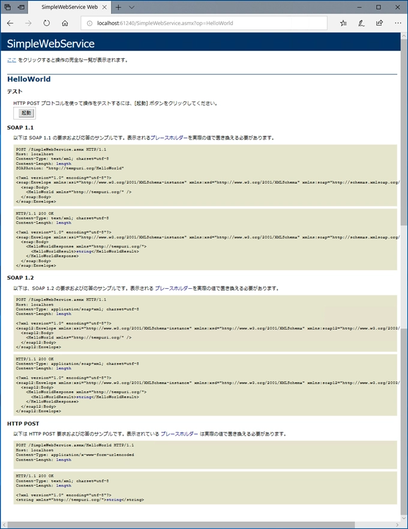Click the horizontal scroll right arrow
Screen dimensions: 408x529
click(x=397, y=525)
